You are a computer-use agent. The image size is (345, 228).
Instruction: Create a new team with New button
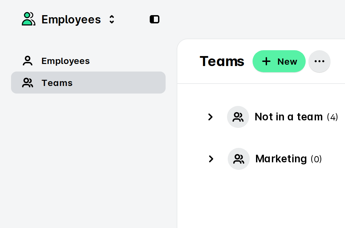coord(279,61)
